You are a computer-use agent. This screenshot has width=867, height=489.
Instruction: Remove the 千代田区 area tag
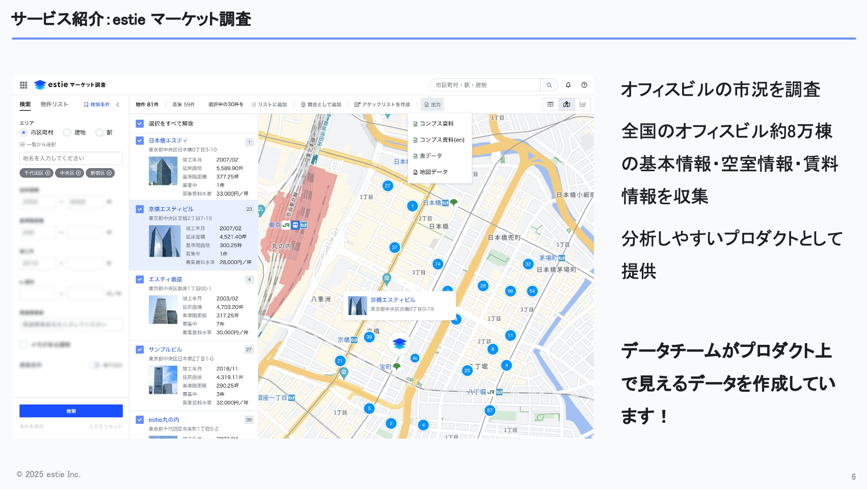point(48,173)
